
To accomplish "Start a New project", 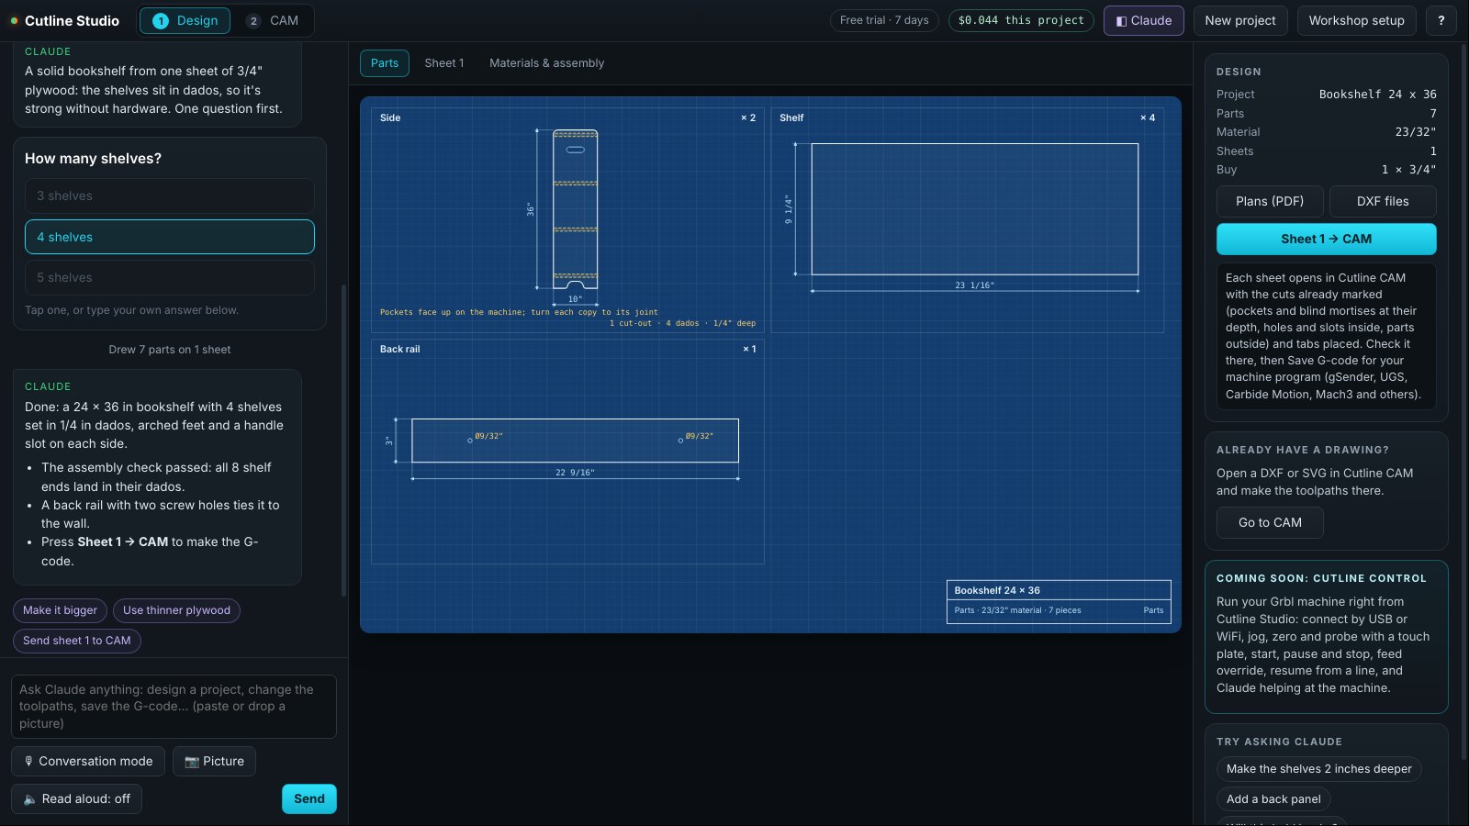I will [x=1240, y=20].
